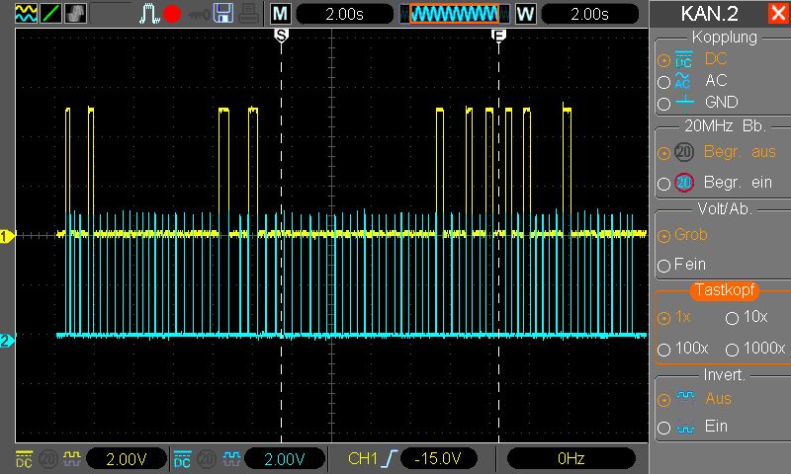The height and width of the screenshot is (474, 791).
Task: Enable 20MHz bandwidth limit 'Begr. ein'
Action: click(663, 183)
